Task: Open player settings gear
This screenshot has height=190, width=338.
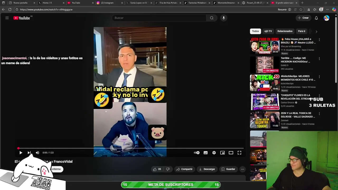Action: tap(214, 153)
